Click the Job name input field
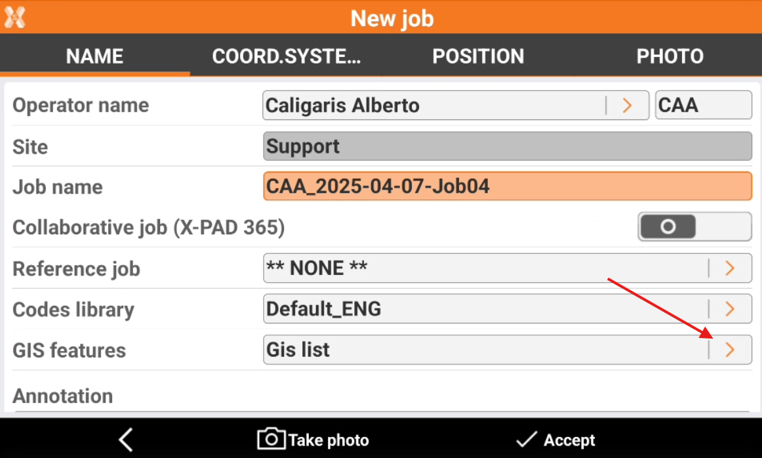 coord(506,186)
